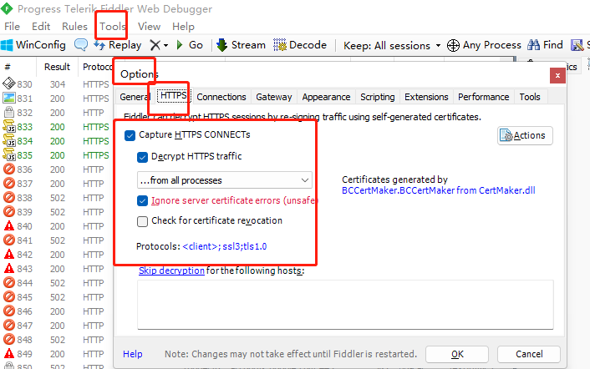
Task: Open the View menu
Action: (x=149, y=27)
